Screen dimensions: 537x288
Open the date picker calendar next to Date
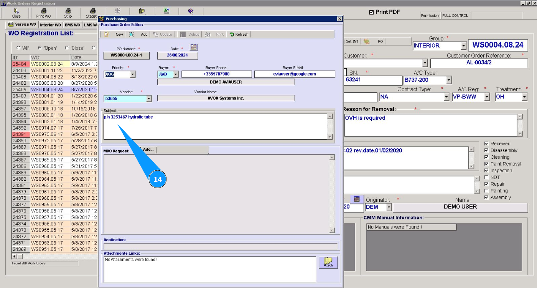pyautogui.click(x=194, y=47)
